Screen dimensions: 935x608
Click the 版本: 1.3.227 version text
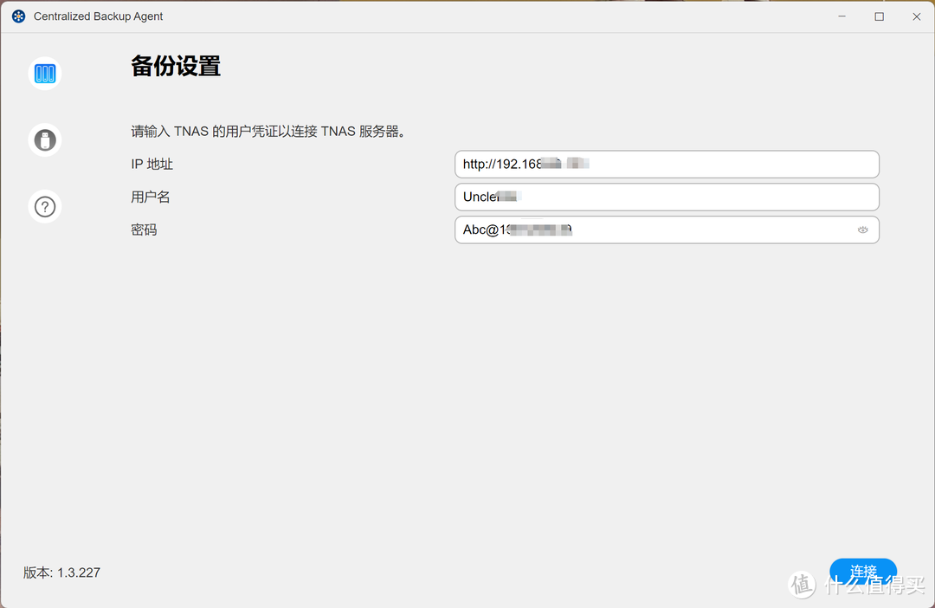61,572
